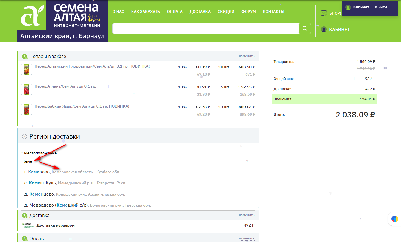The image size is (401, 242).
Task: Click the user icon beside КАБИНЕТ
Action: point(324,29)
